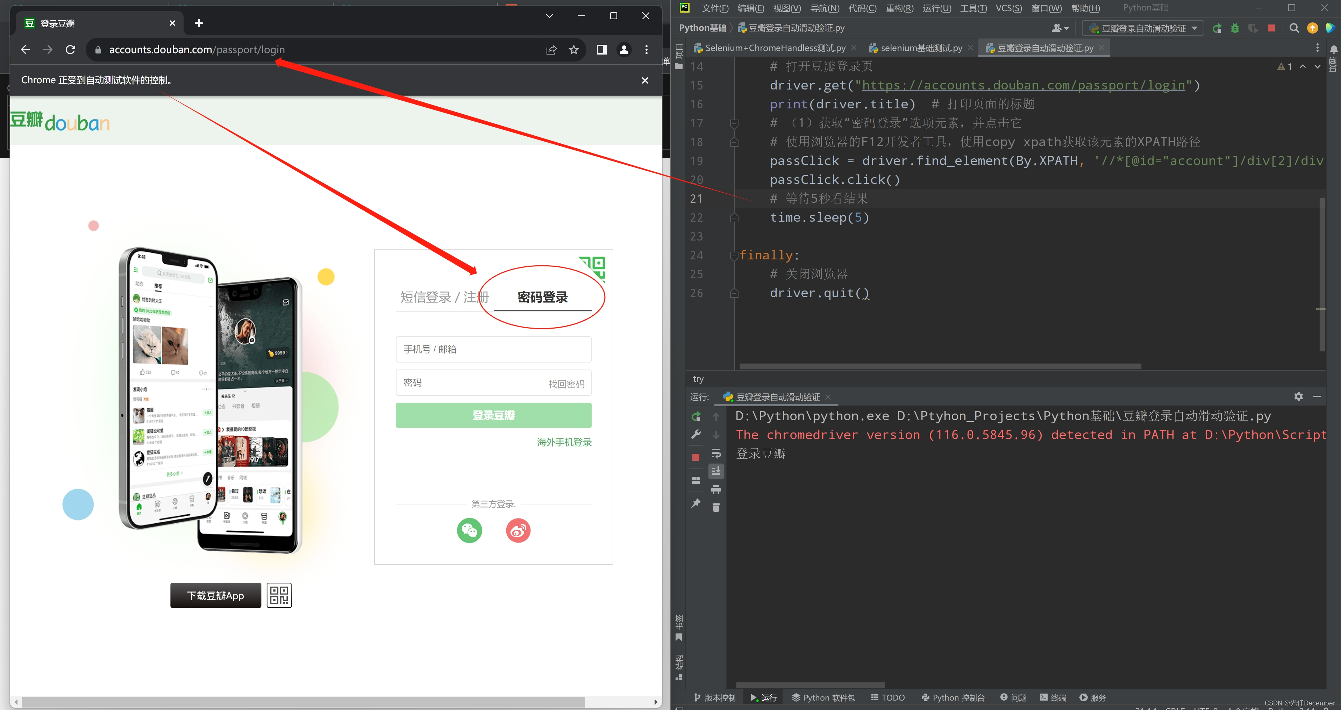Image resolution: width=1341 pixels, height=710 pixels.
Task: Click the douban logo
Action: [60, 122]
